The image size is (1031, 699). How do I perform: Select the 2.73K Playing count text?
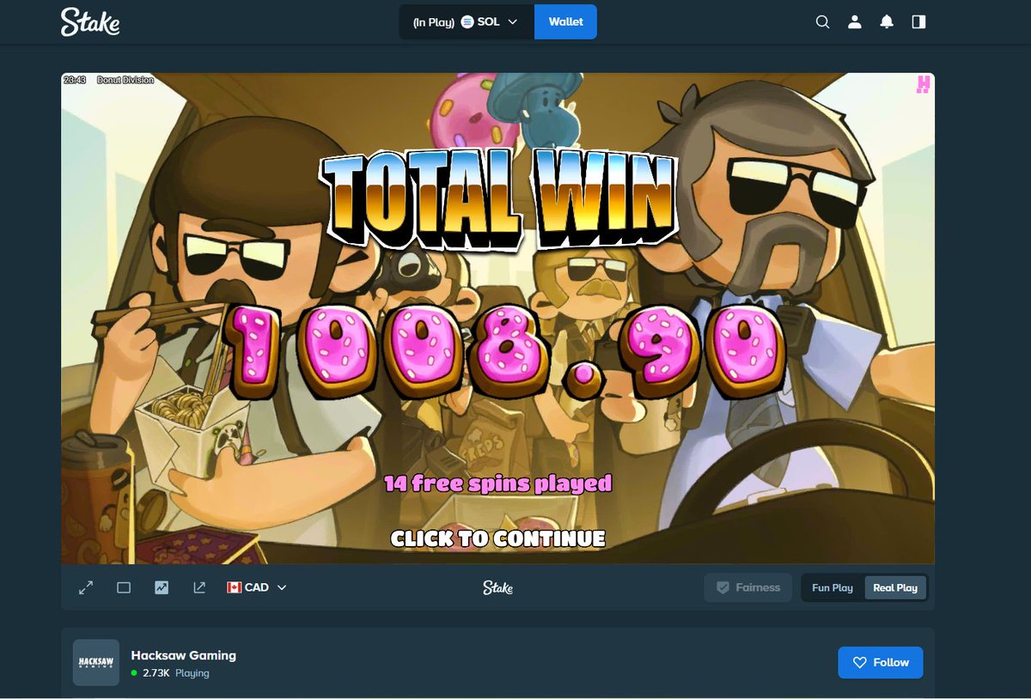[x=176, y=673]
